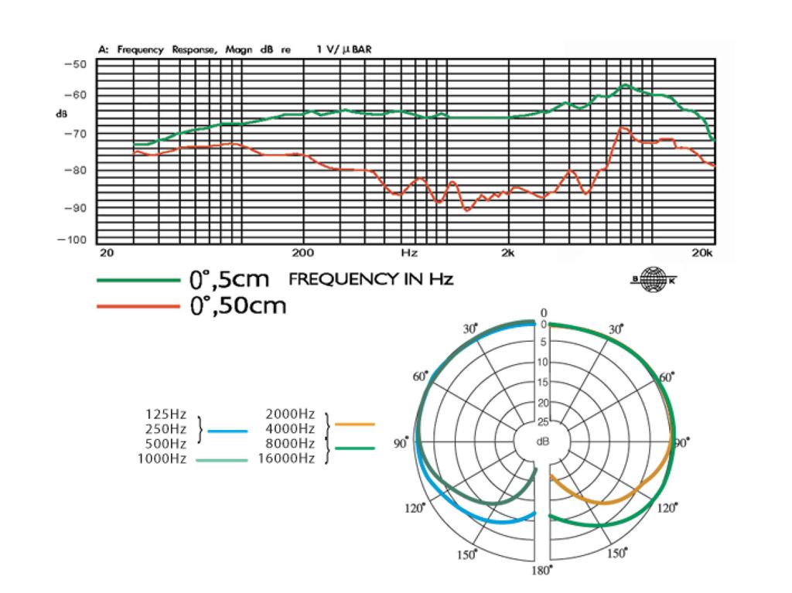Click the curly brace beside 125Hz–500Hz
Viewport: 792px width, 593px height.
(202, 429)
